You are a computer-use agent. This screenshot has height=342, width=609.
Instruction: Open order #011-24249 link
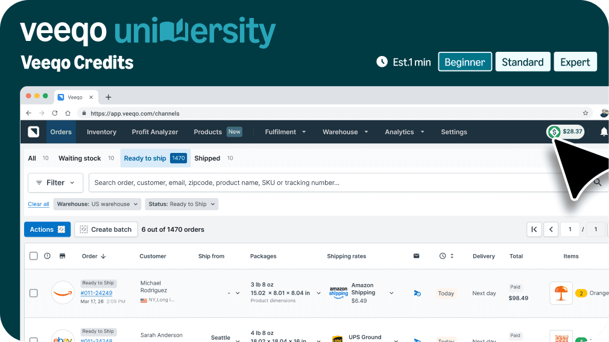pyautogui.click(x=96, y=293)
